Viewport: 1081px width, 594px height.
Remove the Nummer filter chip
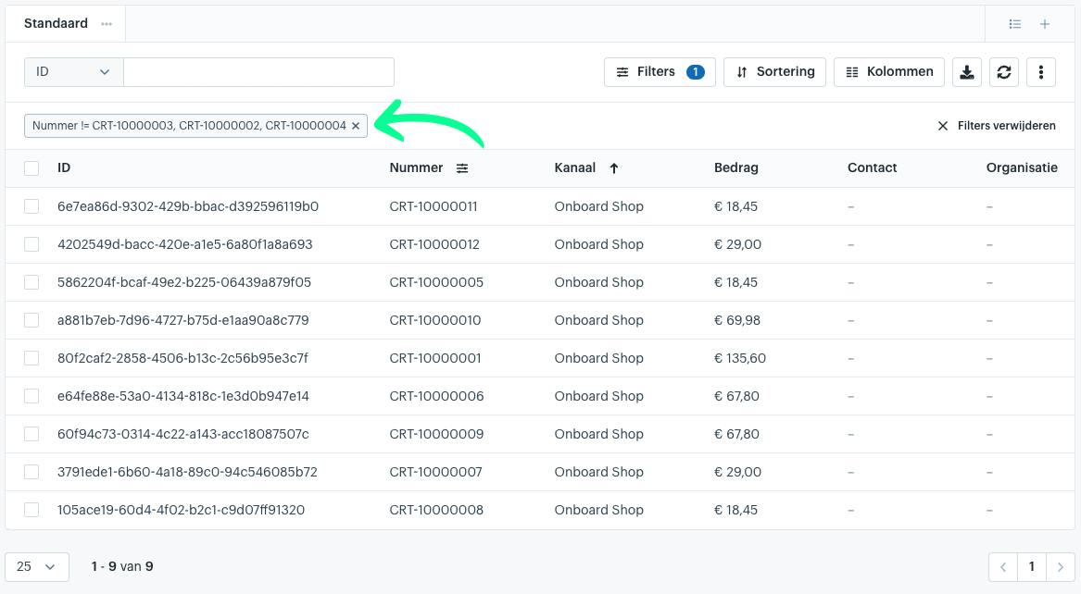pyautogui.click(x=356, y=126)
